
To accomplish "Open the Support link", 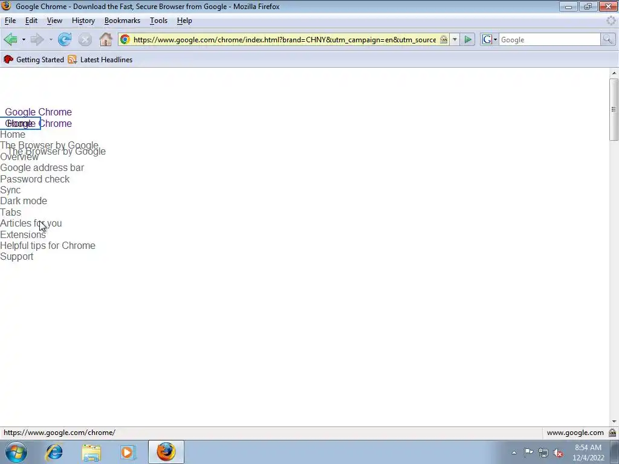I will coord(16,256).
